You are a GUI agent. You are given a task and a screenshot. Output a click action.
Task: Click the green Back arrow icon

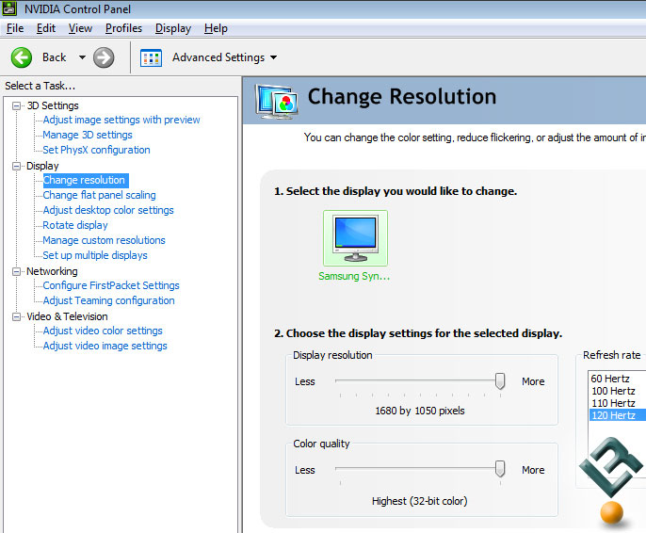(22, 57)
